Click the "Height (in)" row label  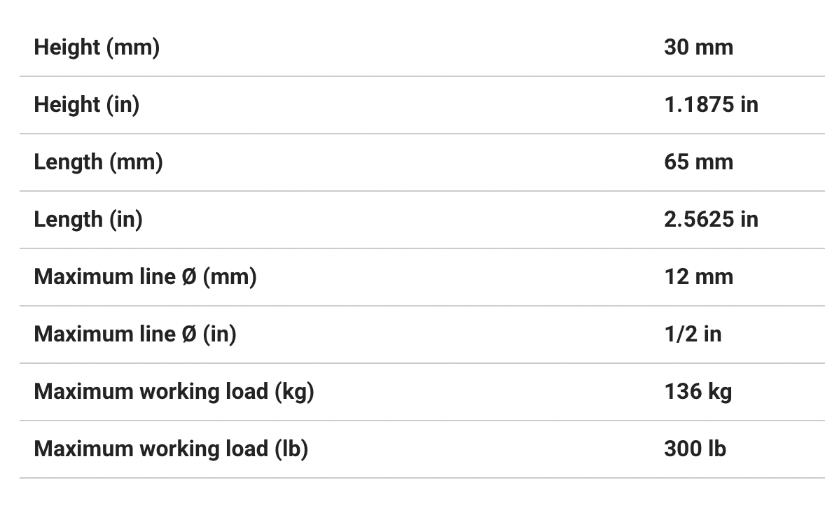(87, 105)
